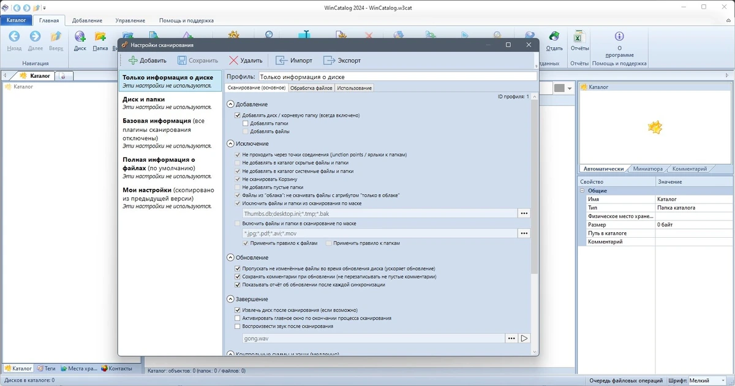Click the green Add profile plus icon

(133, 61)
